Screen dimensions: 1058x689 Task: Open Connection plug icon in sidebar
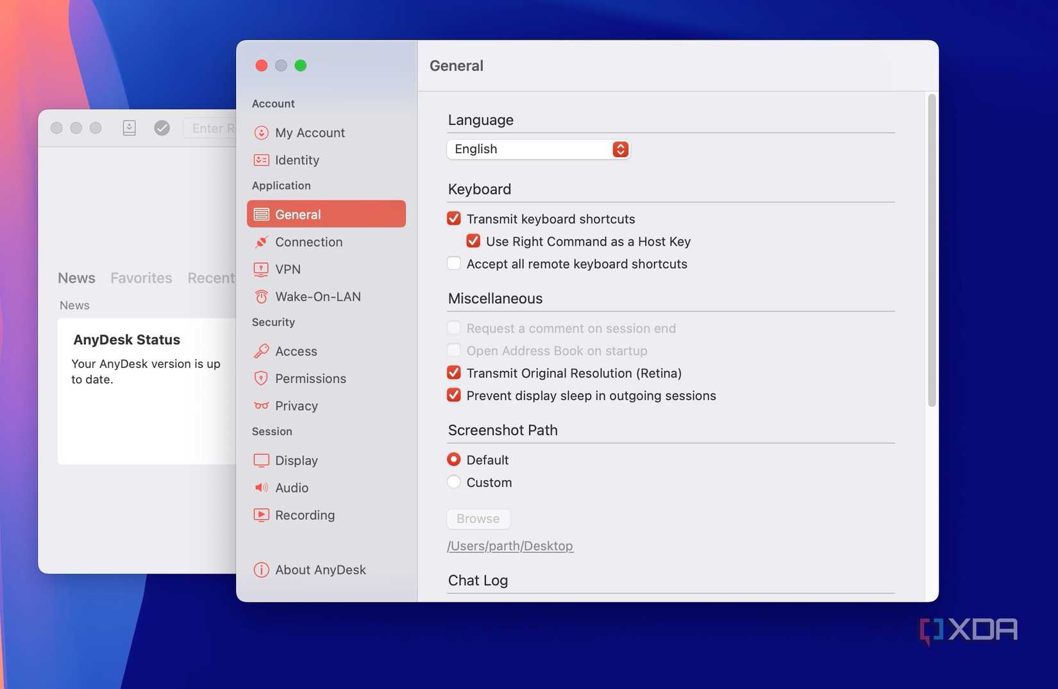261,242
